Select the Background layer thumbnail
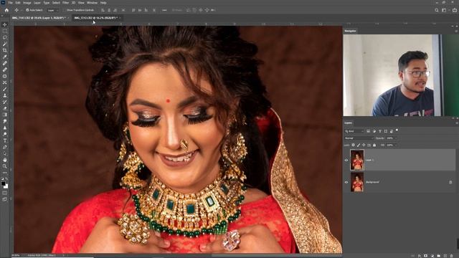This screenshot has height=258, width=459. coord(357,182)
